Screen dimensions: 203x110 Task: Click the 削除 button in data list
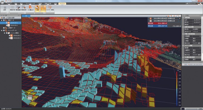[3, 18]
